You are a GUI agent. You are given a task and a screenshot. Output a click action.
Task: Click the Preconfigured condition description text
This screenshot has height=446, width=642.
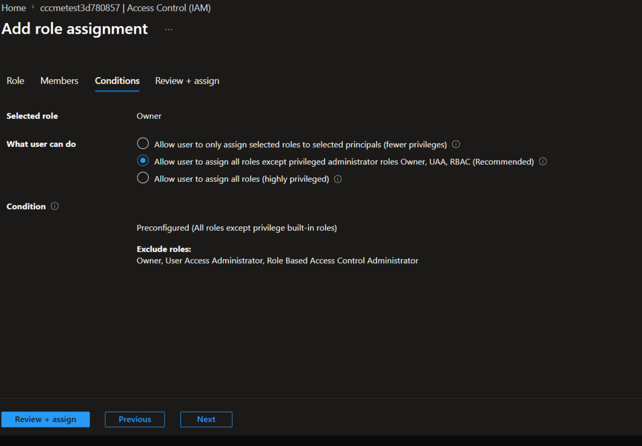237,228
